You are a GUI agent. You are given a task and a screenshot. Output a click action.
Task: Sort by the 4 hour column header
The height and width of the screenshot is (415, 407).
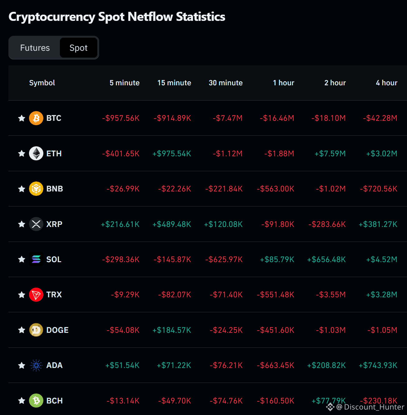[x=386, y=83]
